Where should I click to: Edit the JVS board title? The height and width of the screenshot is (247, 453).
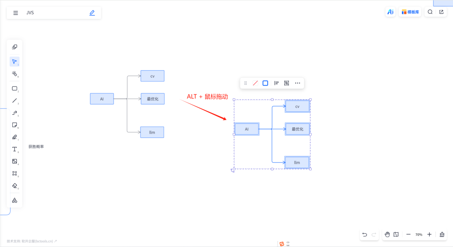92,13
